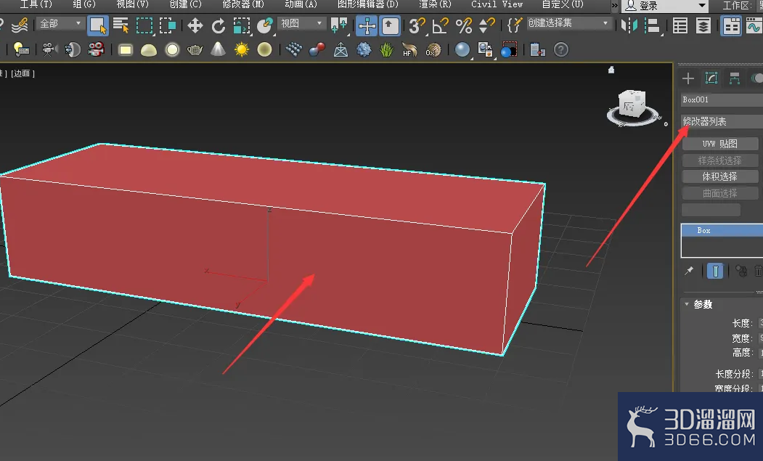Open the '创建选择集' named selection dropdown
The width and height of the screenshot is (763, 461).
pyautogui.click(x=568, y=23)
